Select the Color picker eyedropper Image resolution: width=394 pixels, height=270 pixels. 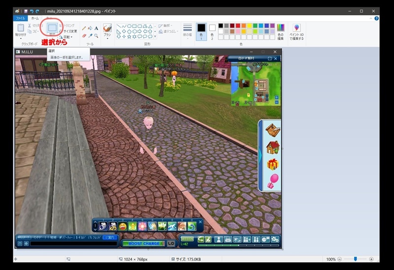(90, 36)
